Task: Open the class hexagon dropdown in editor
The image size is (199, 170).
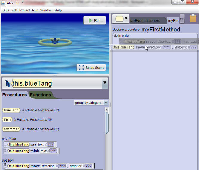Action: 121,19
